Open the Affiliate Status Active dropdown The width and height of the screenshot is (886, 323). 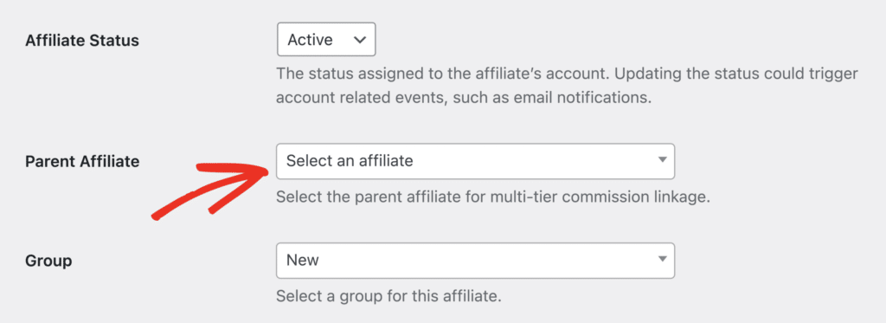point(326,40)
